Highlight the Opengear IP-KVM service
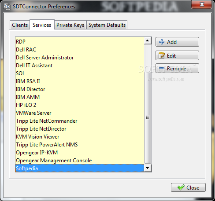215x201 pixels. pyautogui.click(x=80, y=153)
